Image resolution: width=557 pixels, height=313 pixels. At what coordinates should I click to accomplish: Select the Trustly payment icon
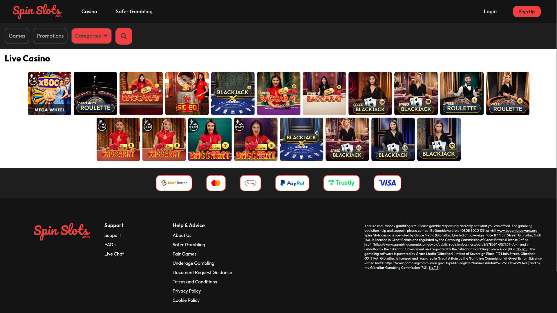pos(341,183)
